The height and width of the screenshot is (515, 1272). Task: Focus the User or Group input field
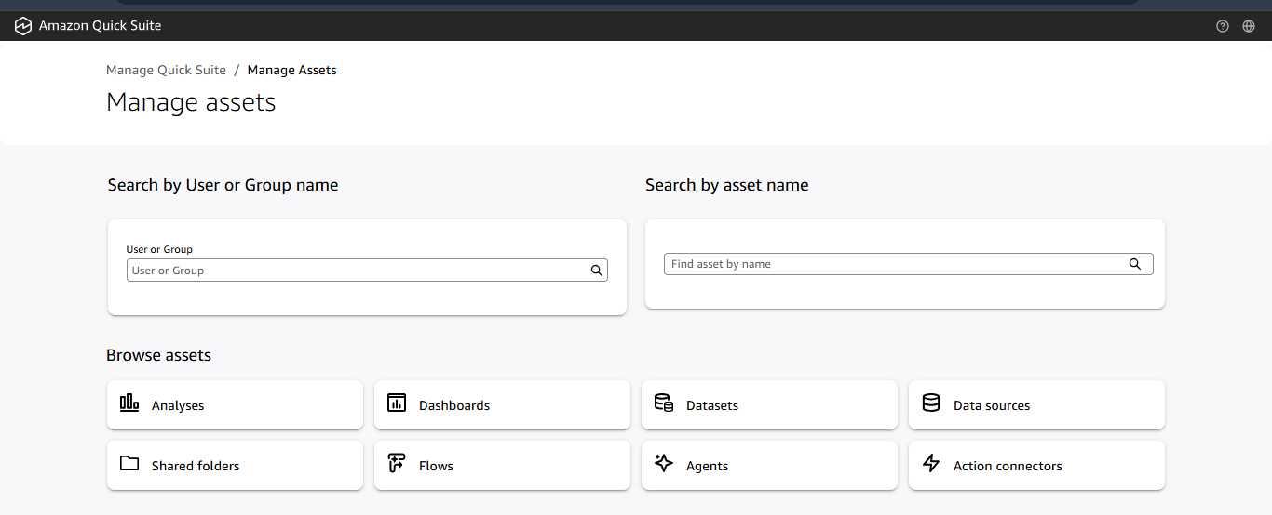click(367, 271)
